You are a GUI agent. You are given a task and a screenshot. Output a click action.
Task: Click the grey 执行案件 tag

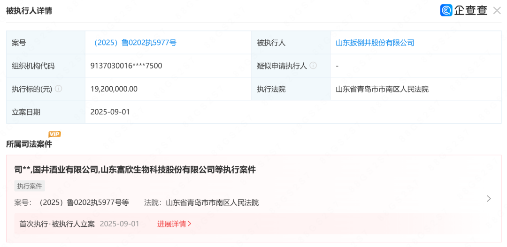click(x=30, y=186)
